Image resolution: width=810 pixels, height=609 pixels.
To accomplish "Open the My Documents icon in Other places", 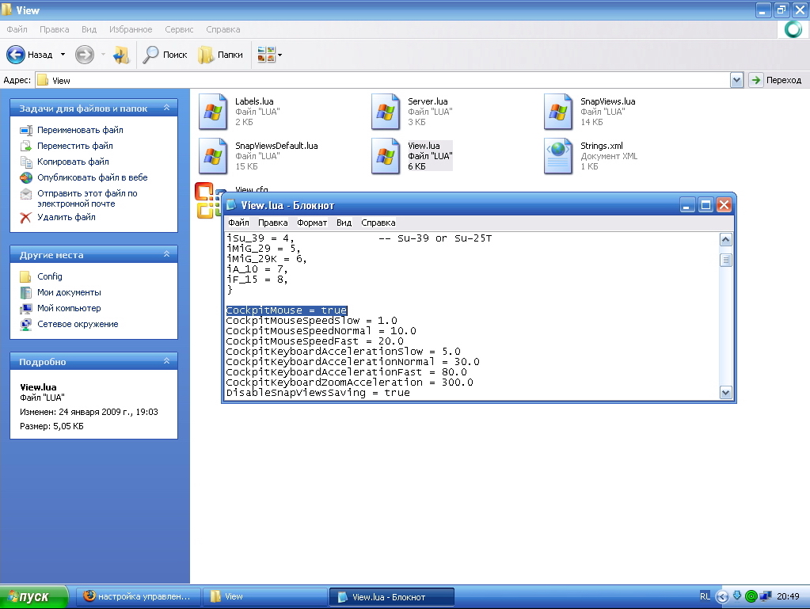I will pyautogui.click(x=26, y=293).
